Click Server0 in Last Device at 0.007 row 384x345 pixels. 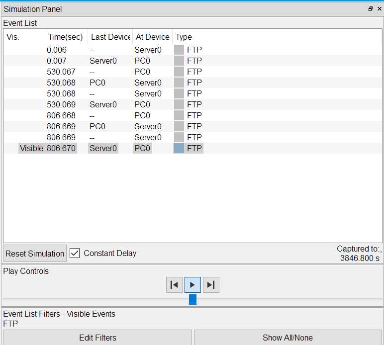(103, 61)
